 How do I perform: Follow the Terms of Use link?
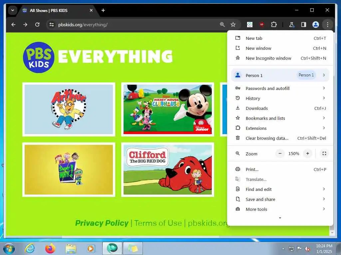click(158, 223)
